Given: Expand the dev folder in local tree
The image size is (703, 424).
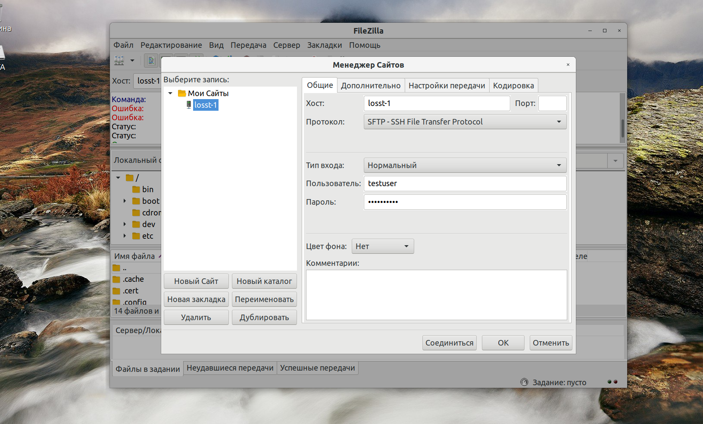Looking at the screenshot, I should coord(125,224).
